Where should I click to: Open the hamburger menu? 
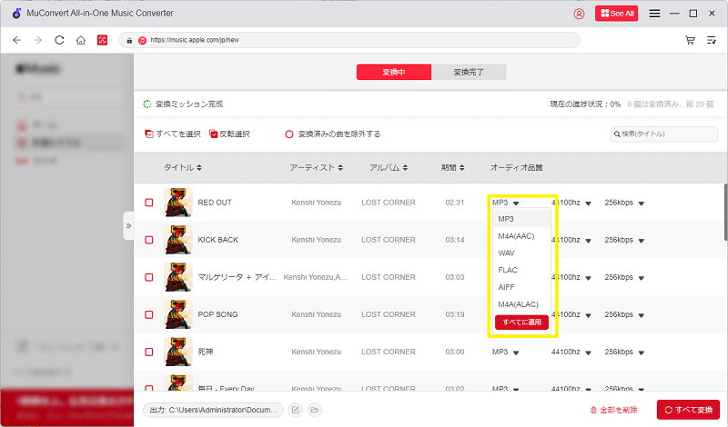(654, 14)
